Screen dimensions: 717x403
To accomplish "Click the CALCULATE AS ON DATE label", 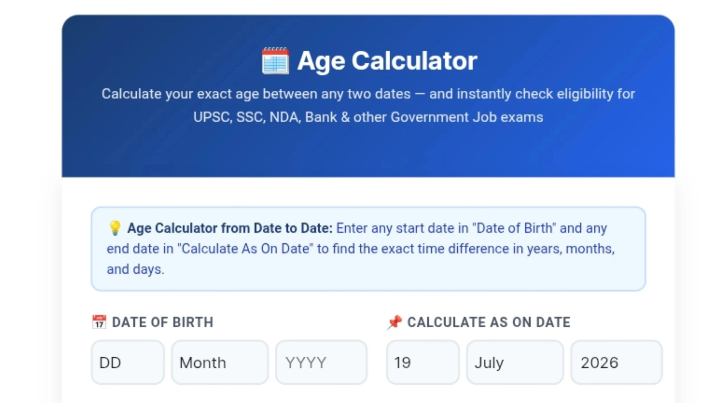I will [489, 322].
